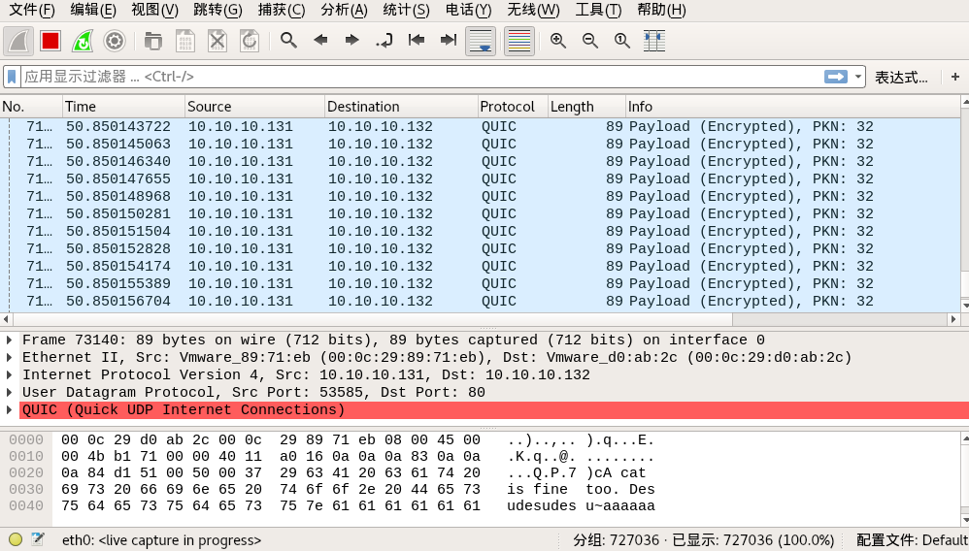
Task: Click the eth0 live capture status text
Action: pos(161,540)
